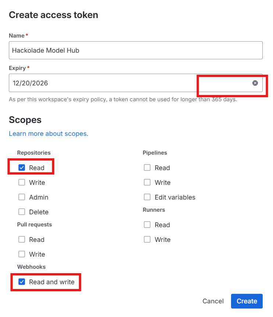Open the Learn more about scopes link
The width and height of the screenshot is (273, 317).
pos(48,134)
